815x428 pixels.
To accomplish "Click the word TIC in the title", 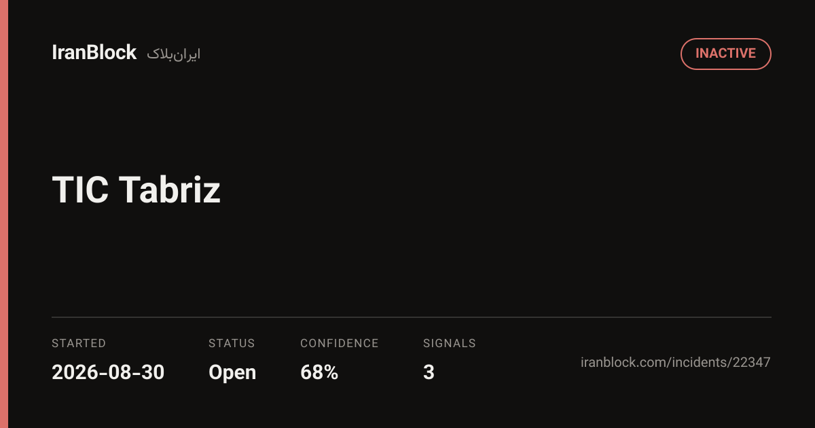I will pyautogui.click(x=80, y=190).
